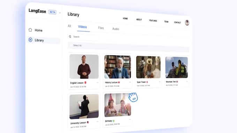Go to CONTACT in top navigation
The width and height of the screenshot is (237, 133).
177,23
